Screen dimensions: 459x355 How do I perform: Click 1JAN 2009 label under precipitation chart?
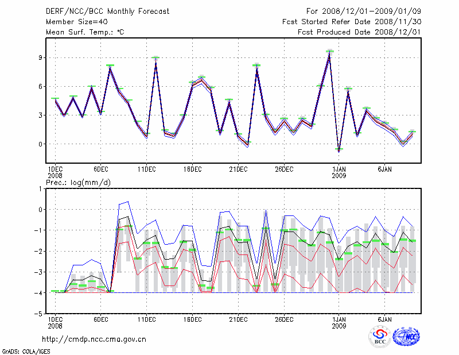tap(340, 322)
